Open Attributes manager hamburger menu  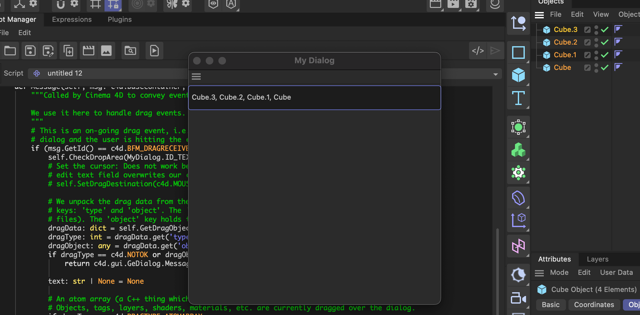[539, 273]
